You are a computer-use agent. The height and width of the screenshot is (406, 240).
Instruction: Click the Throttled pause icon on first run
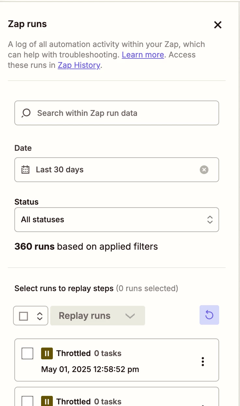pos(47,353)
